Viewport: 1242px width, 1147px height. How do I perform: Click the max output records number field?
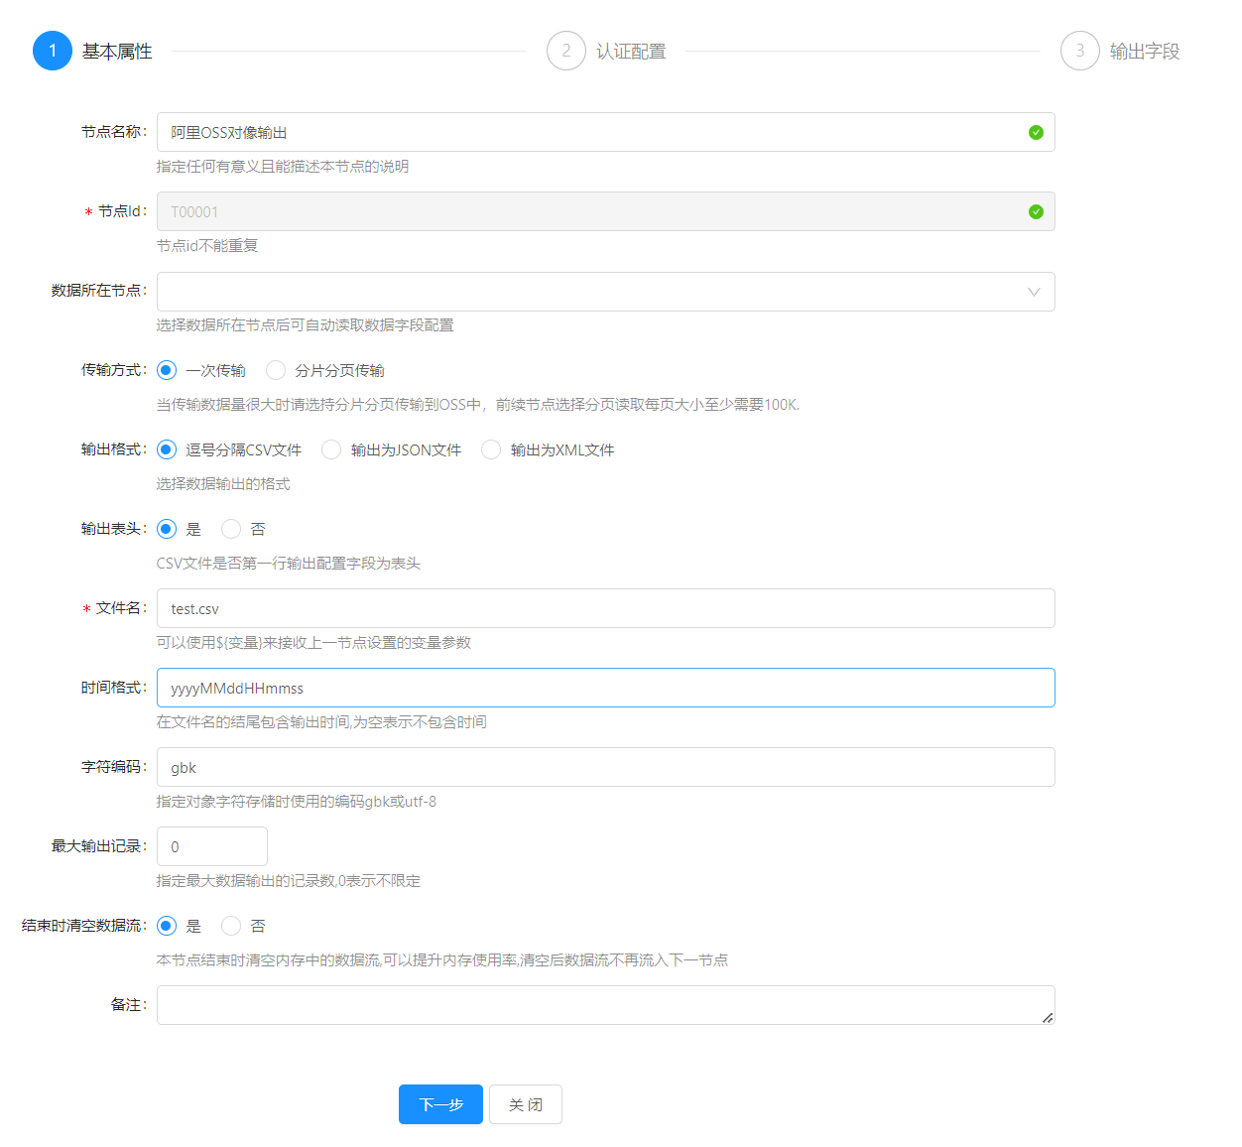coord(212,846)
